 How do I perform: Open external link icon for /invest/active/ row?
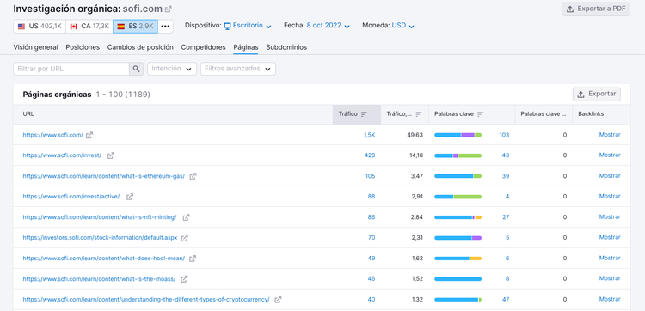point(130,197)
